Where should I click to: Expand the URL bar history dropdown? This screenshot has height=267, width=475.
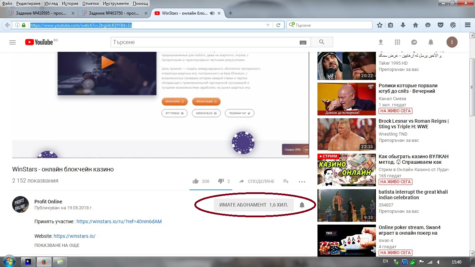pyautogui.click(x=268, y=25)
